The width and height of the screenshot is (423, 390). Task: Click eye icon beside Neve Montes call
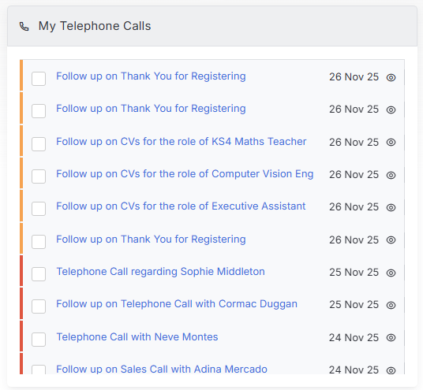[391, 337]
